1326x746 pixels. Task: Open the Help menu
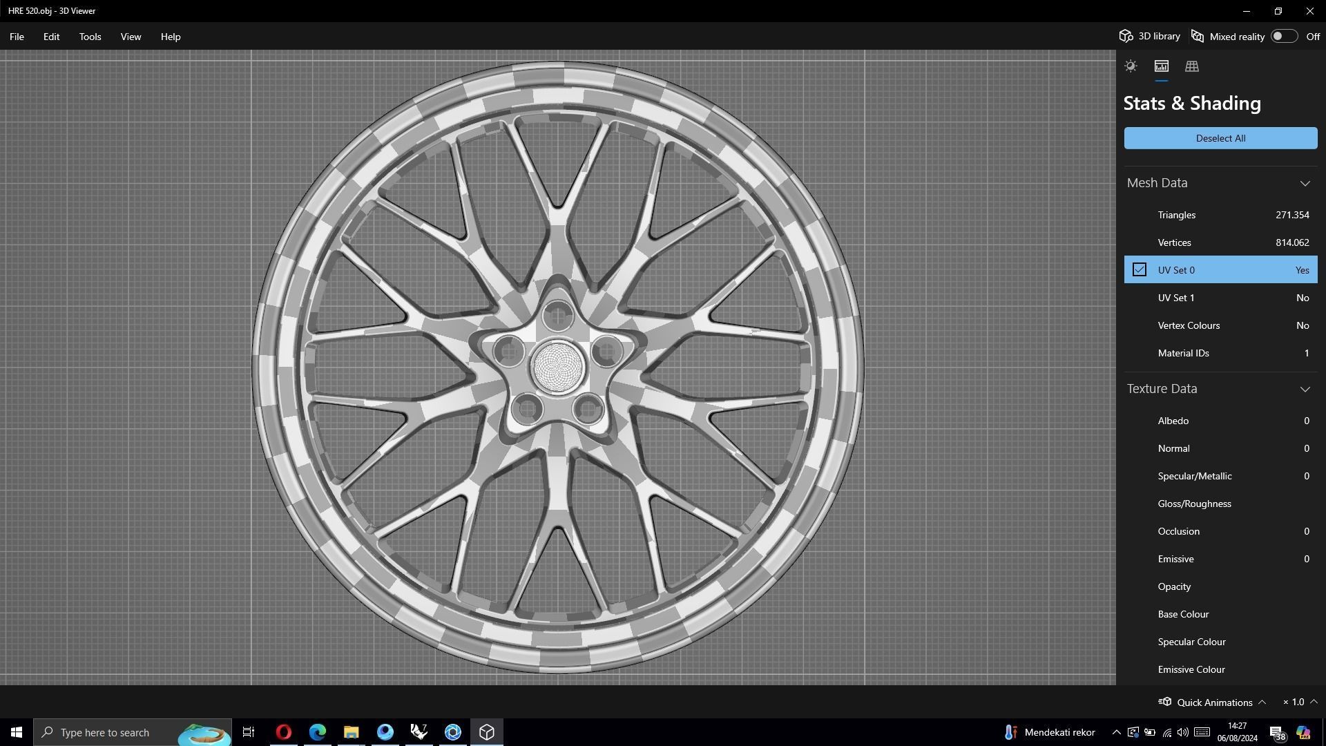click(x=171, y=37)
